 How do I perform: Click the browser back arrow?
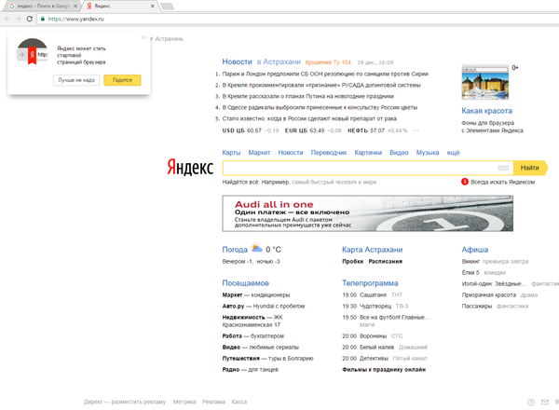point(7,19)
